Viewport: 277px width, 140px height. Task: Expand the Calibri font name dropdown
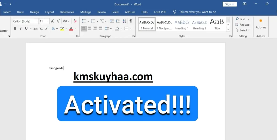pyautogui.click(x=37, y=21)
